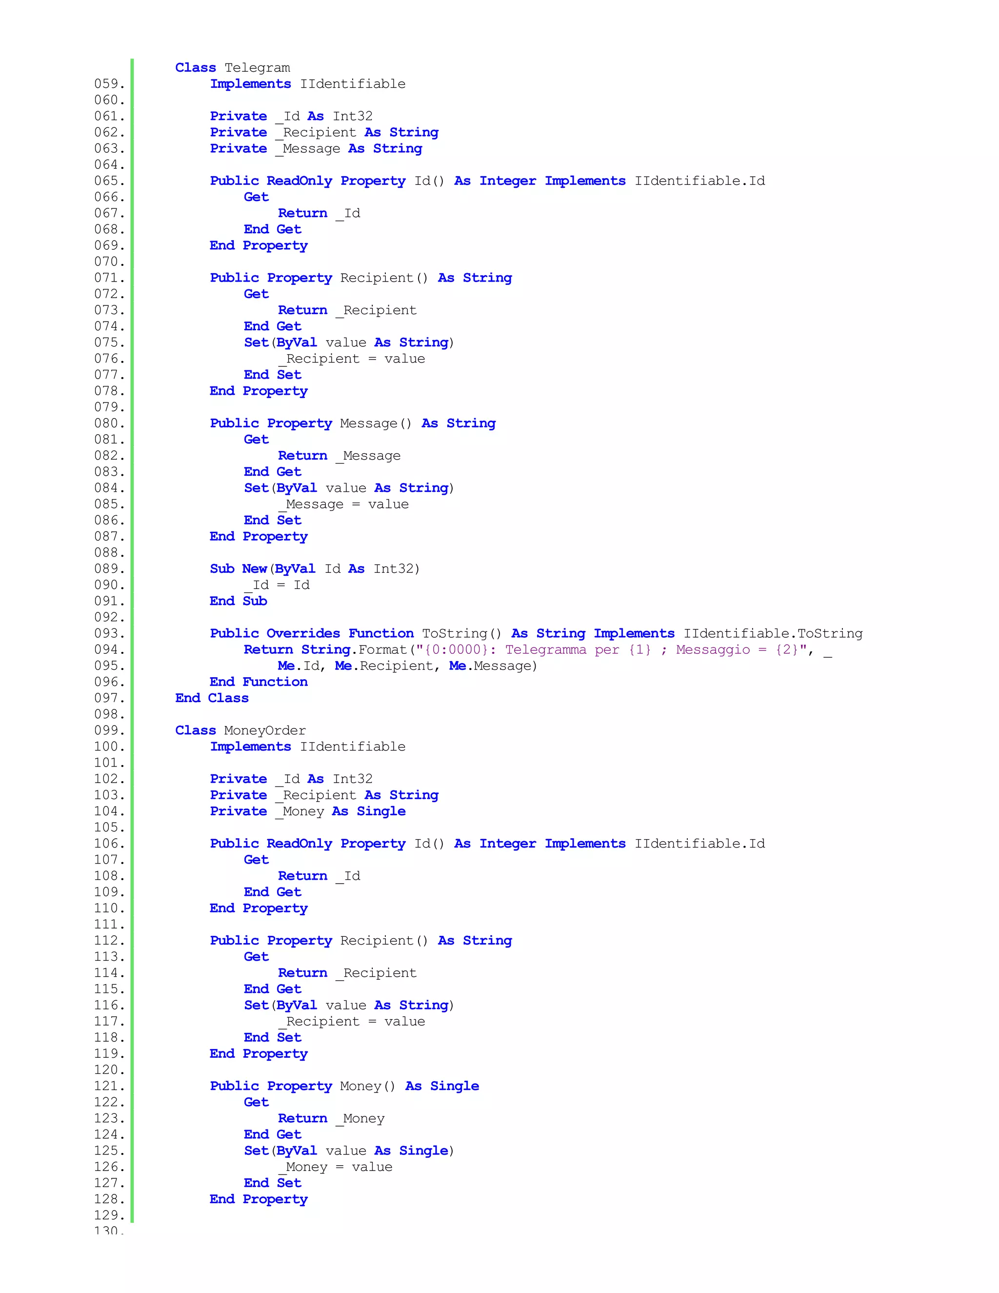Click 'Me.Recipient' on line 095
Screen dimensions: 999x1293
pos(386,666)
